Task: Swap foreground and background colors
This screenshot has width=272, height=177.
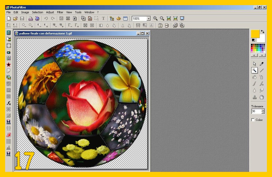Action: tap(263, 31)
